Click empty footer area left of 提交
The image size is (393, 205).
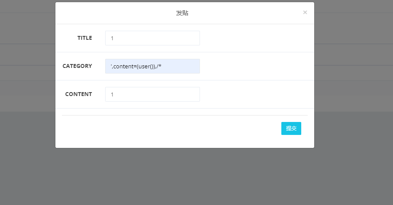pyautogui.click(x=173, y=128)
